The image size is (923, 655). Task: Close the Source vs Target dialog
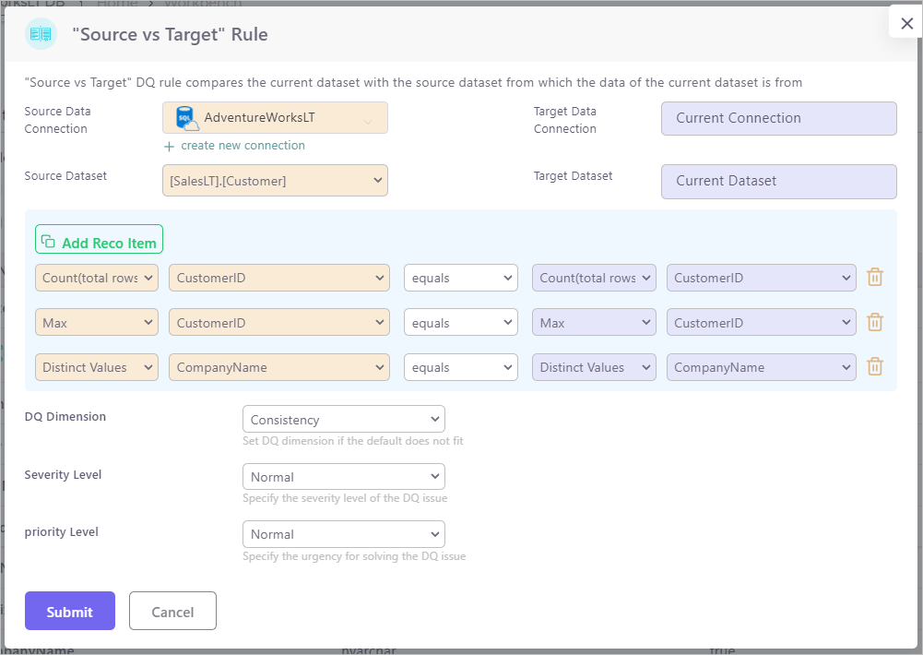click(x=906, y=24)
